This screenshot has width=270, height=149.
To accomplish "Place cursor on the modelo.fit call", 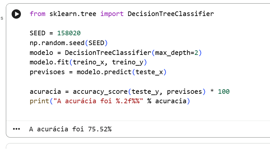I will pyautogui.click(x=49, y=62).
